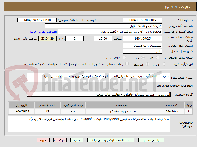Click the description textarea resize handle
This screenshot has height=147, width=197.
pyautogui.click(x=28, y=81)
